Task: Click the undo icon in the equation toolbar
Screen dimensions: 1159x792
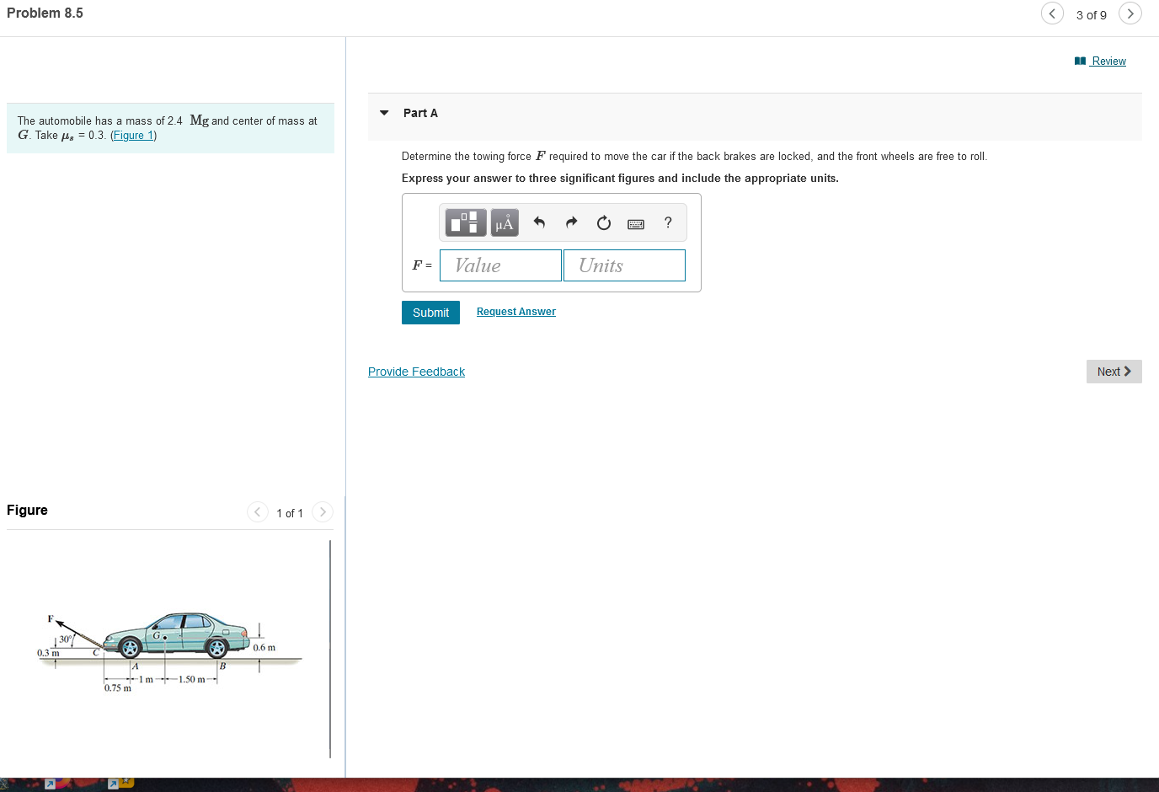Action: (539, 222)
